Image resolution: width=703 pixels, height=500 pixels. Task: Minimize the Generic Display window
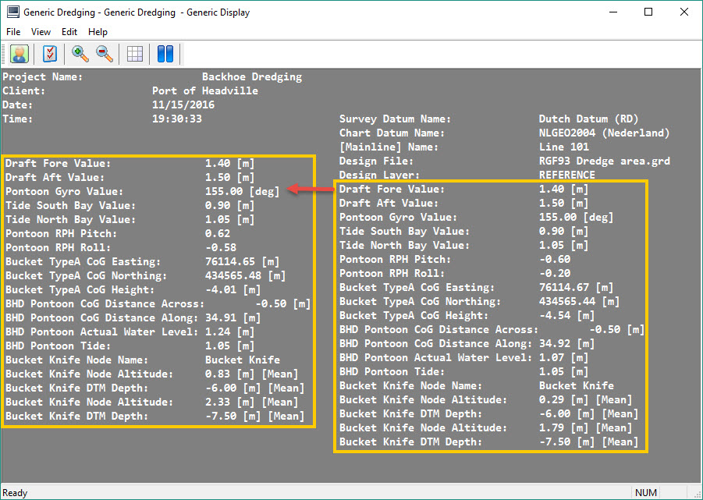point(612,12)
